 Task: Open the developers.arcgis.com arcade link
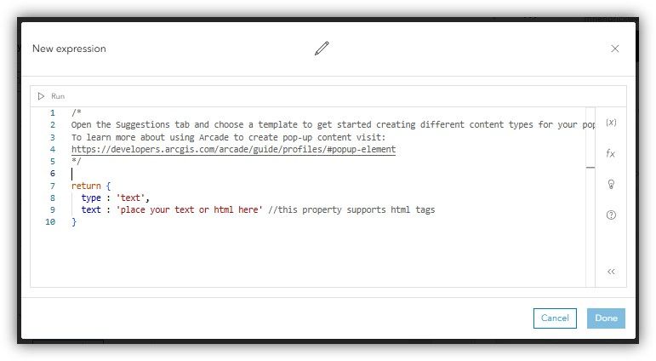(x=233, y=150)
